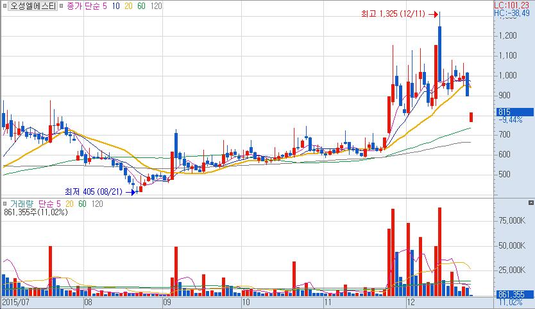
Task: Click the LC:101.23 indicator text
Action: coord(512,5)
